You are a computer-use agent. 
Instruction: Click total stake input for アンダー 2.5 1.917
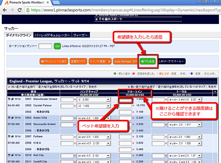(158, 125)
